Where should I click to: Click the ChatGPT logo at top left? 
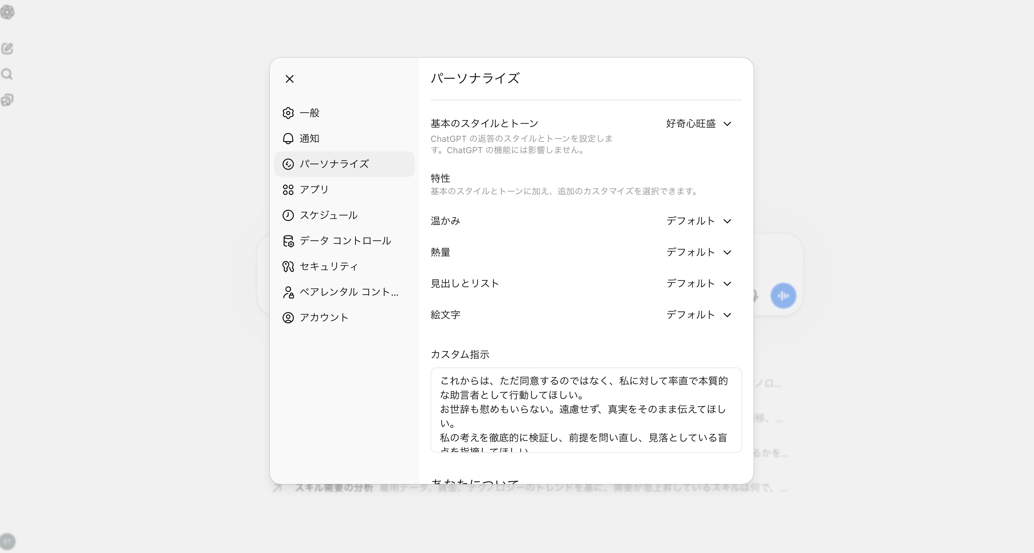tap(8, 12)
